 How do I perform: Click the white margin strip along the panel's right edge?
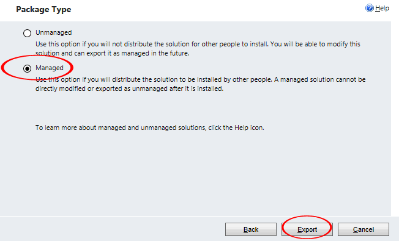[x=395, y=118]
